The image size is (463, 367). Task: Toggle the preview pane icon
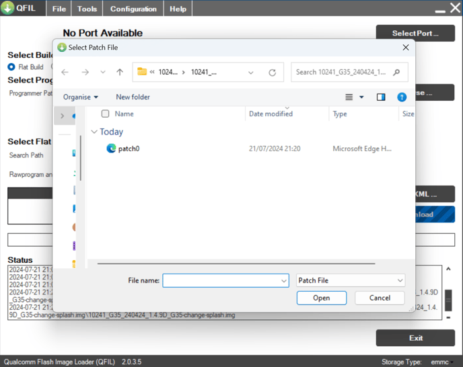point(381,97)
